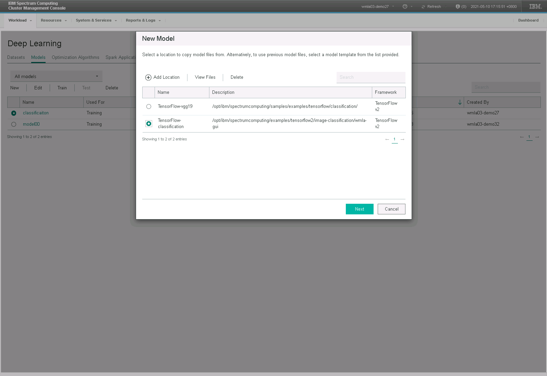Click the wmla03-demo32 created-by cell
Image resolution: width=547 pixels, height=376 pixels.
[483, 124]
